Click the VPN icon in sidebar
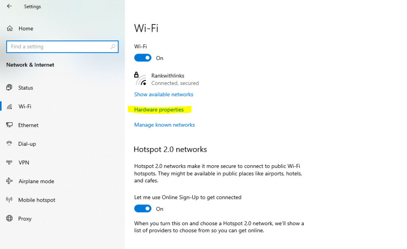Image resolution: width=407 pixels, height=249 pixels. click(10, 162)
